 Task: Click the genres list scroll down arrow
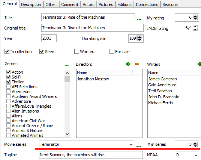[67, 134]
